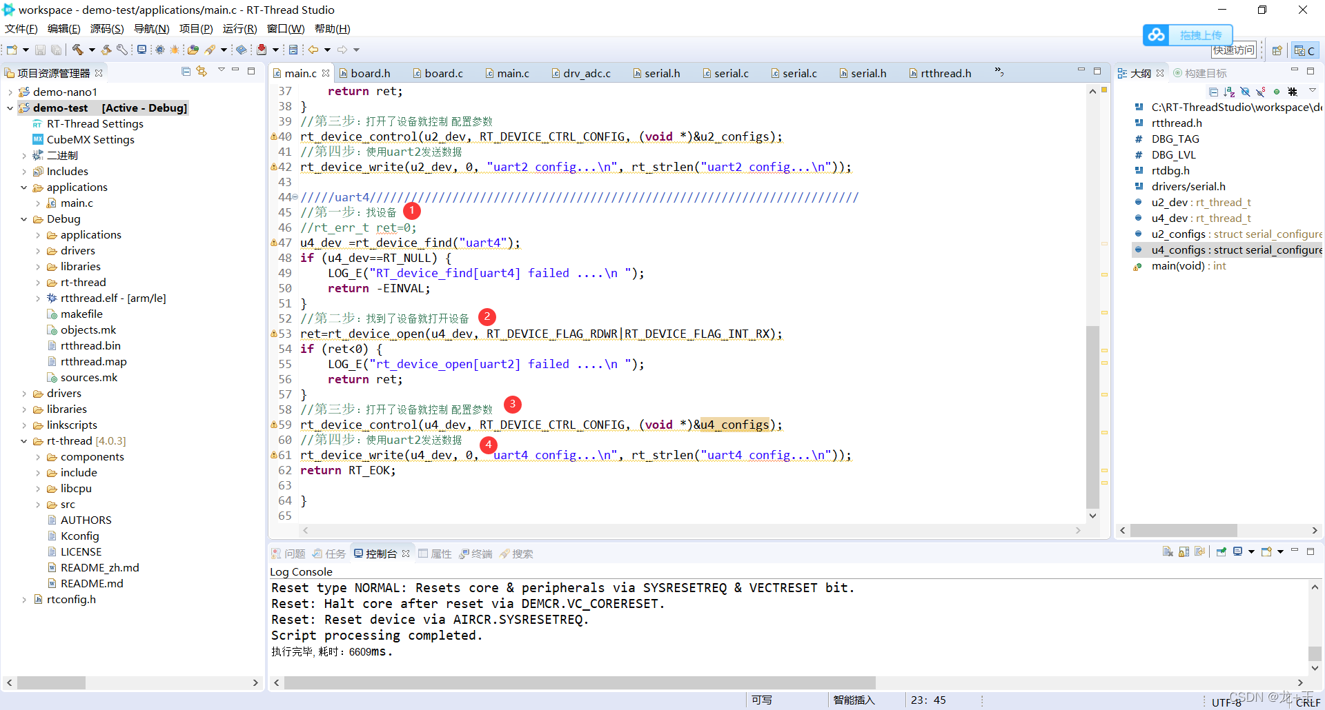Switch to rtthread.h editor tab

pyautogui.click(x=940, y=73)
